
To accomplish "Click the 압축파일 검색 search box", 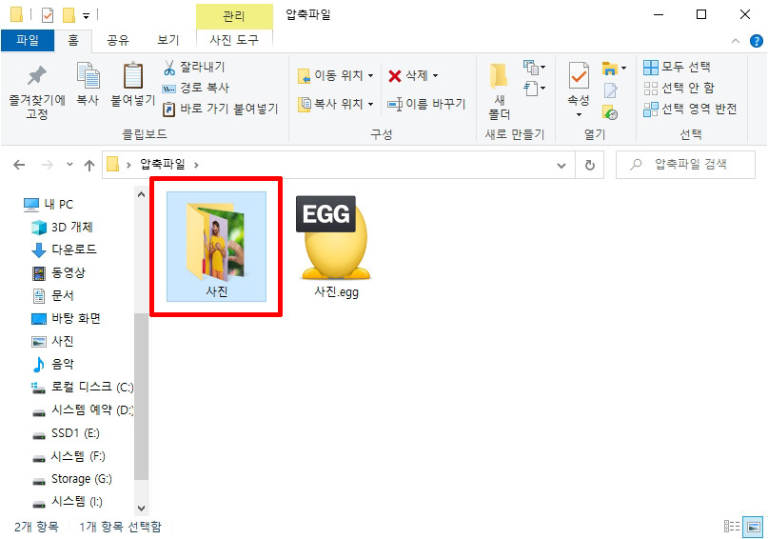I will 685,165.
